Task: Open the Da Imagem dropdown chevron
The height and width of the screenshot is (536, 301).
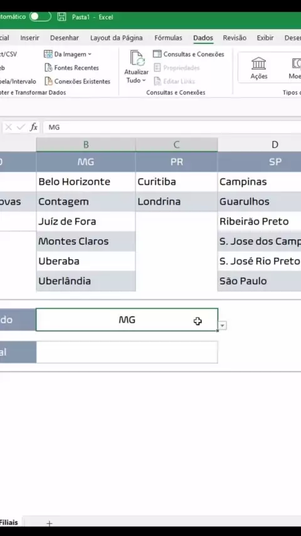Action: pos(90,54)
